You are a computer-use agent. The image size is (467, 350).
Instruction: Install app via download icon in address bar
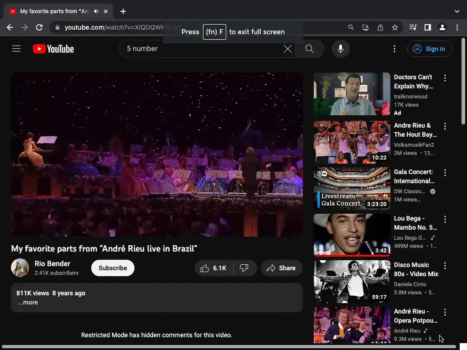click(x=365, y=27)
